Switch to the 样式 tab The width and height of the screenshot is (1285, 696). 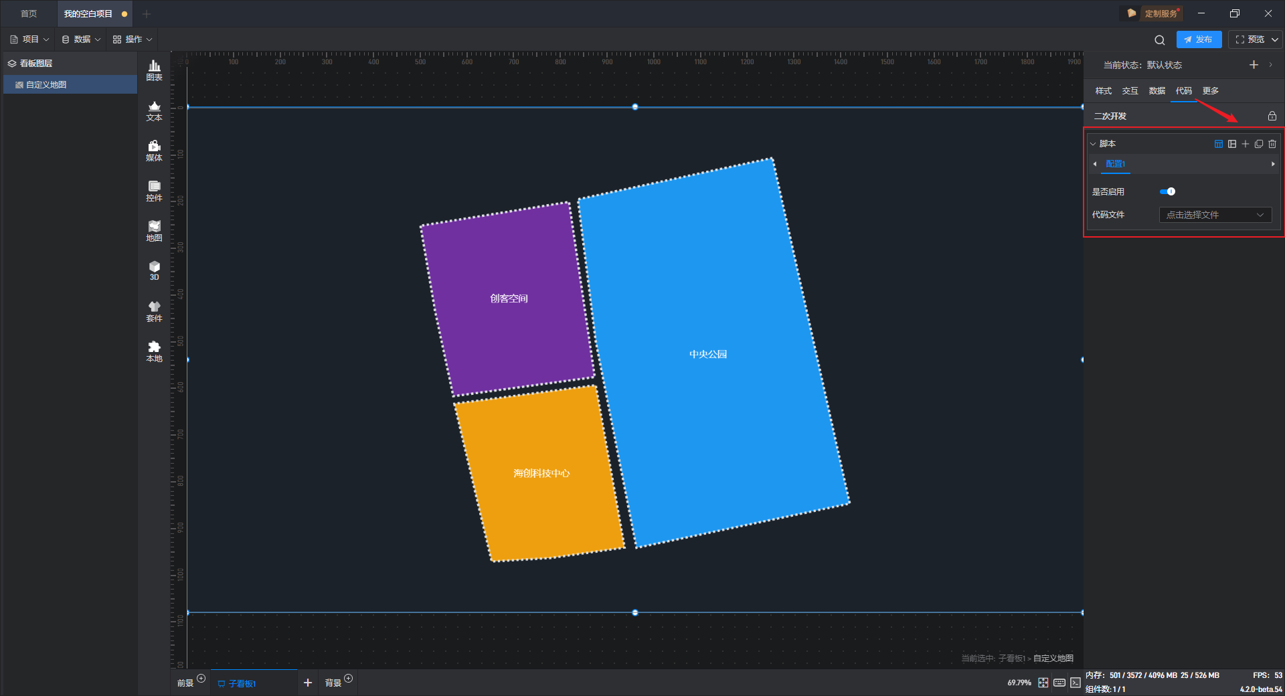click(1103, 91)
